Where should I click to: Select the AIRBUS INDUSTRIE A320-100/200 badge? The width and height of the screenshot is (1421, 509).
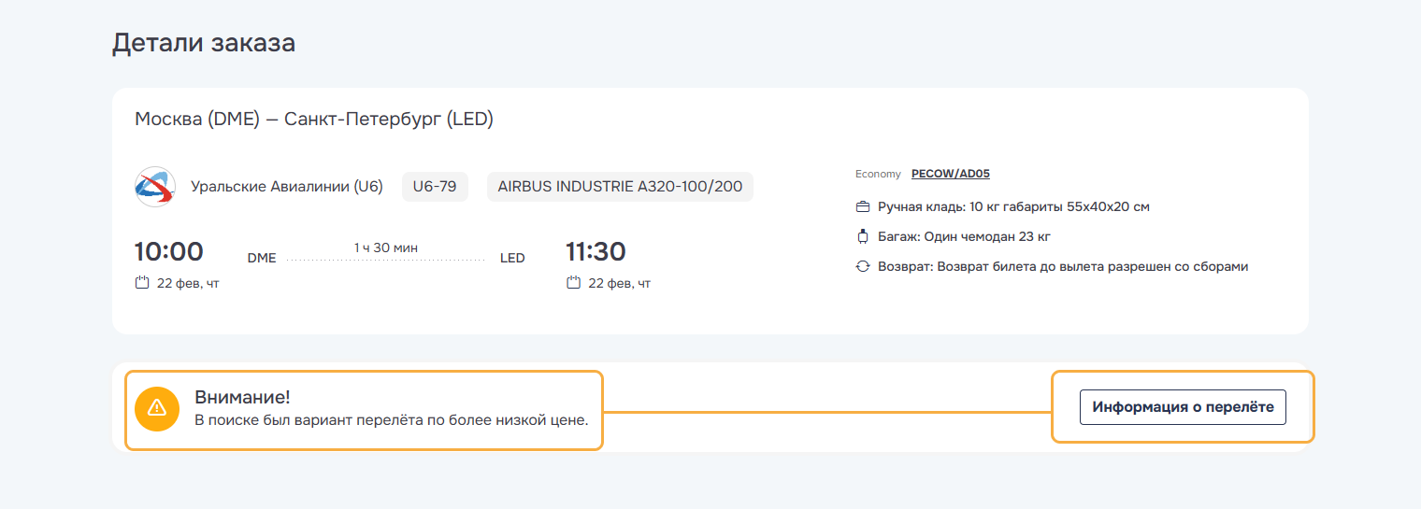(620, 187)
